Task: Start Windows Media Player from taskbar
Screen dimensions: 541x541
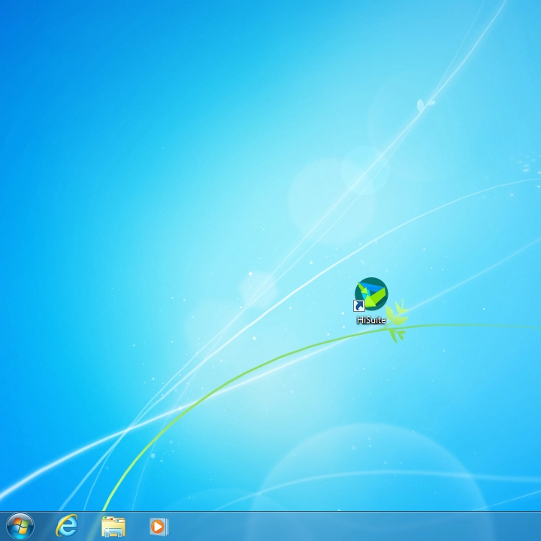Action: click(x=159, y=526)
